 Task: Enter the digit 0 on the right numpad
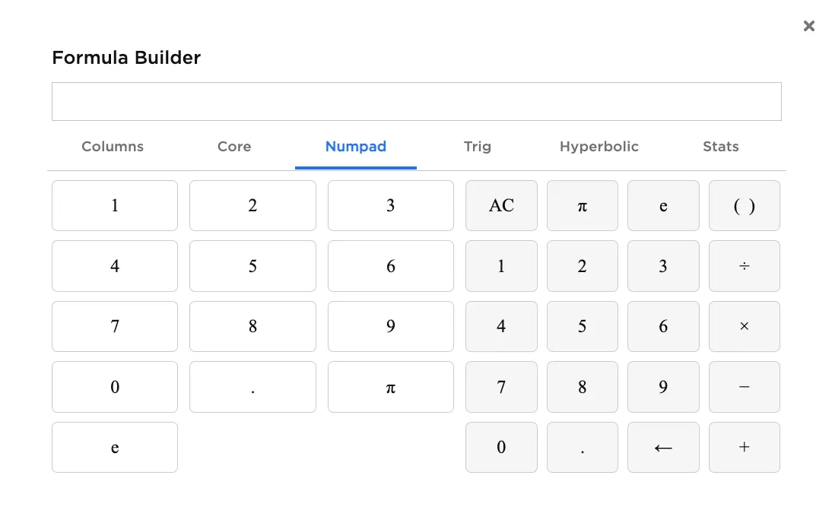[x=501, y=447]
